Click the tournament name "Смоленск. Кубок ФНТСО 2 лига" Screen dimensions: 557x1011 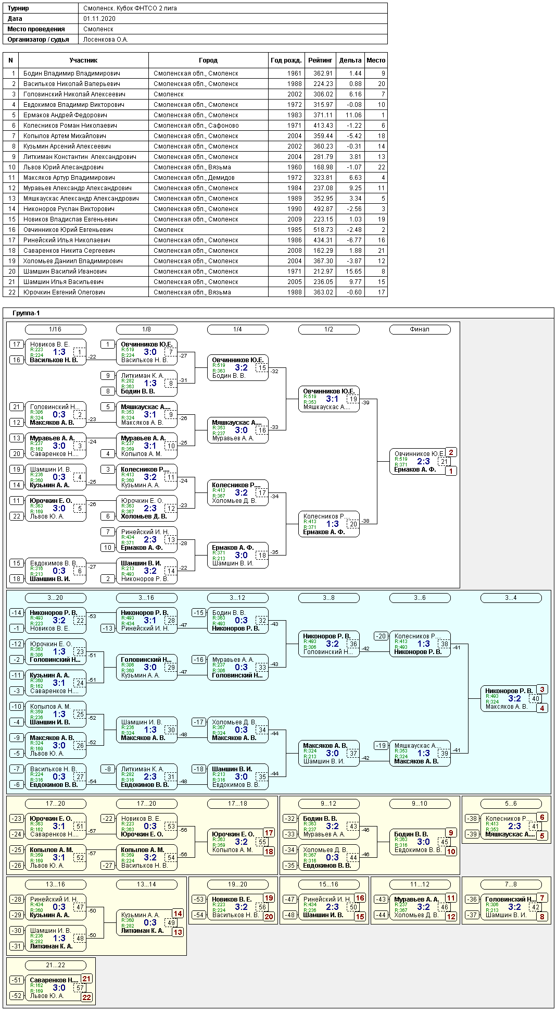tap(130, 8)
